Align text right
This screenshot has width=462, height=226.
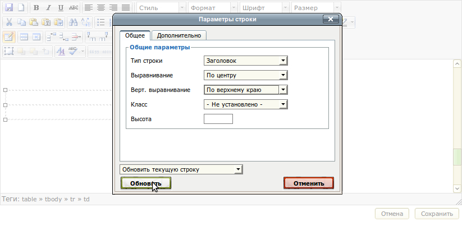coord(113,8)
